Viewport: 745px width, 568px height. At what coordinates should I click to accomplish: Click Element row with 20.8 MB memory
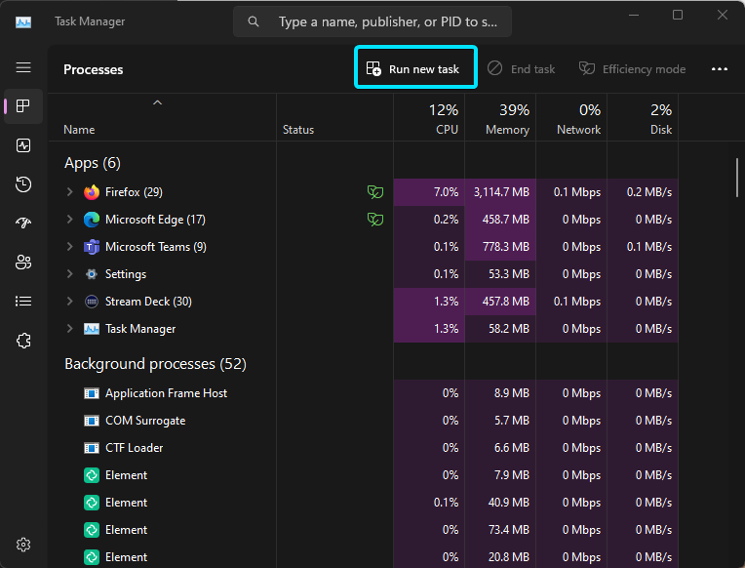tap(364, 556)
